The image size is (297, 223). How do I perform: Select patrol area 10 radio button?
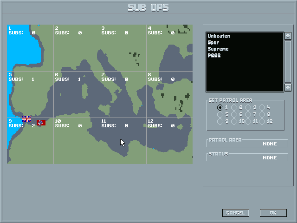click(234, 121)
